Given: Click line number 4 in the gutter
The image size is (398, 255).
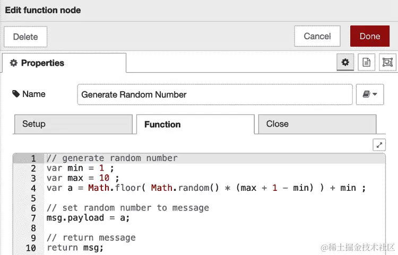Looking at the screenshot, I should click(33, 188).
